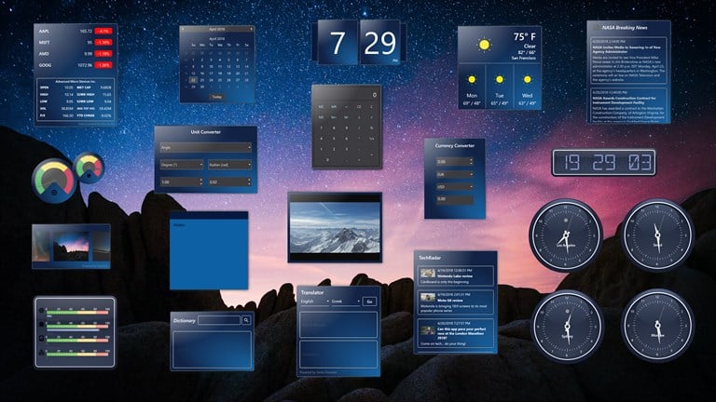Select the AAPL stock row
Image resolution: width=716 pixels, height=402 pixels.
76,31
